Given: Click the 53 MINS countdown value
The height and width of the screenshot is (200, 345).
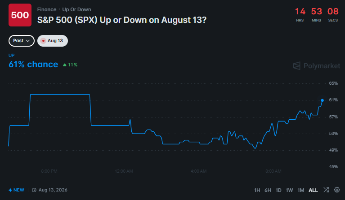Looking at the screenshot, I should tap(316, 11).
